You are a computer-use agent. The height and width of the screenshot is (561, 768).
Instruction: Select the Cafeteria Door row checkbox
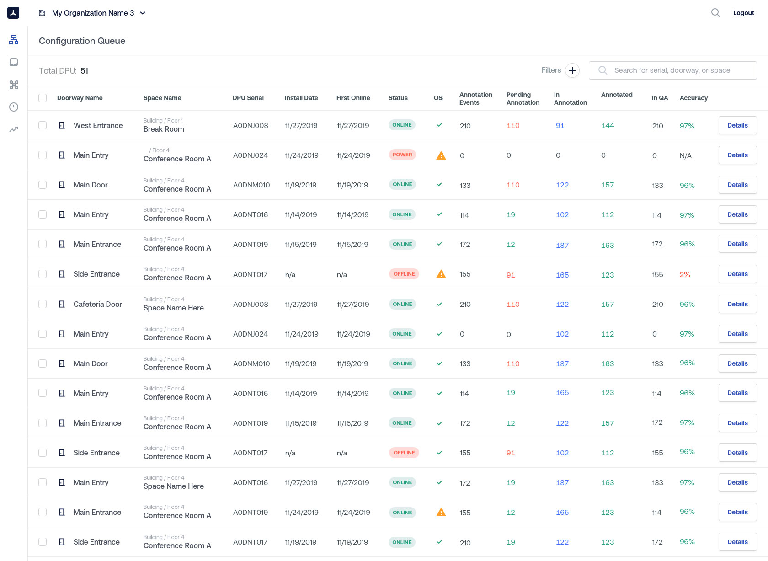click(x=43, y=304)
